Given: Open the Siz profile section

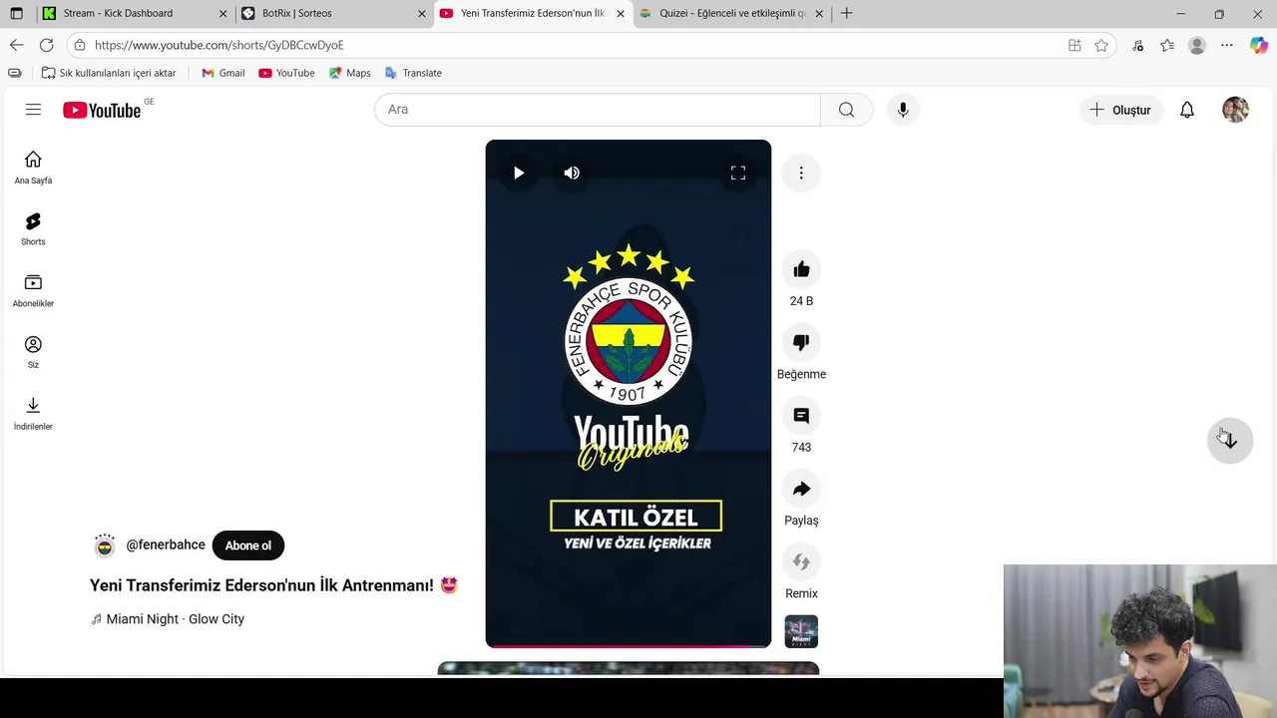Looking at the screenshot, I should point(33,352).
